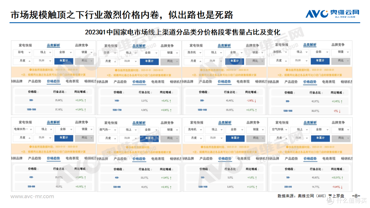Click the clock icon in 洗地机 data-period notice
The image size is (370, 208).
pyautogui.click(x=202, y=147)
